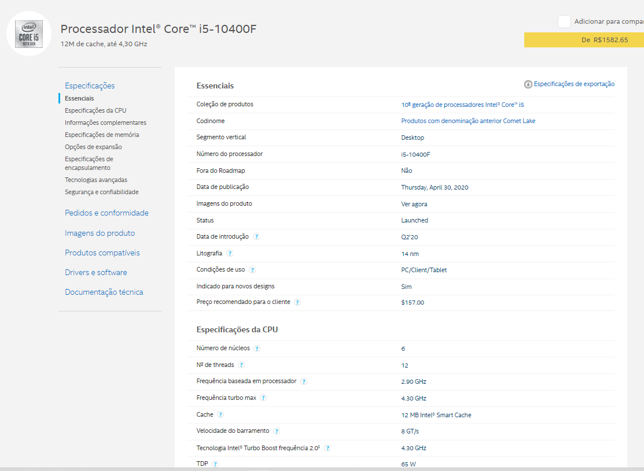Click help icon beside Frequência baseada em processador
Viewport: 644px width, 471px height.
click(304, 381)
